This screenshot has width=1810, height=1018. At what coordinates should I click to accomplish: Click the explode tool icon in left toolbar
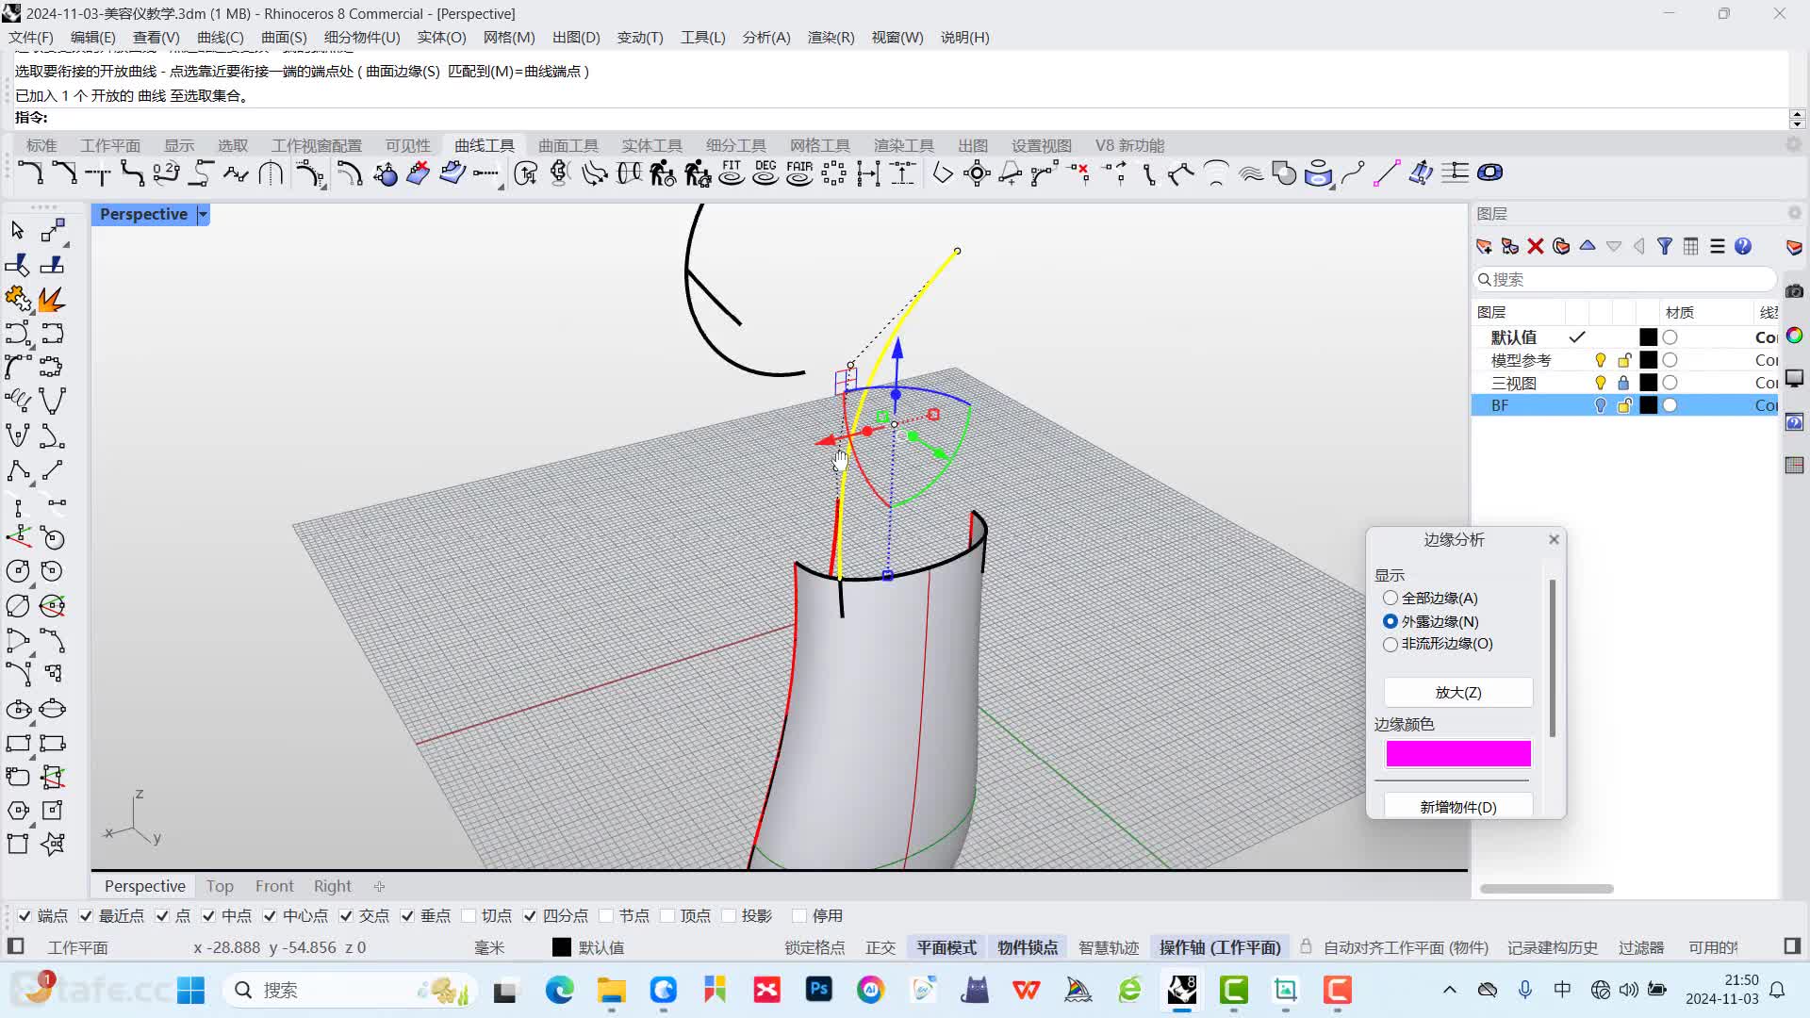coord(52,300)
